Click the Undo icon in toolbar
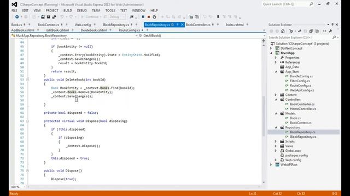Screen dimensions: 350x196 point(62,17)
